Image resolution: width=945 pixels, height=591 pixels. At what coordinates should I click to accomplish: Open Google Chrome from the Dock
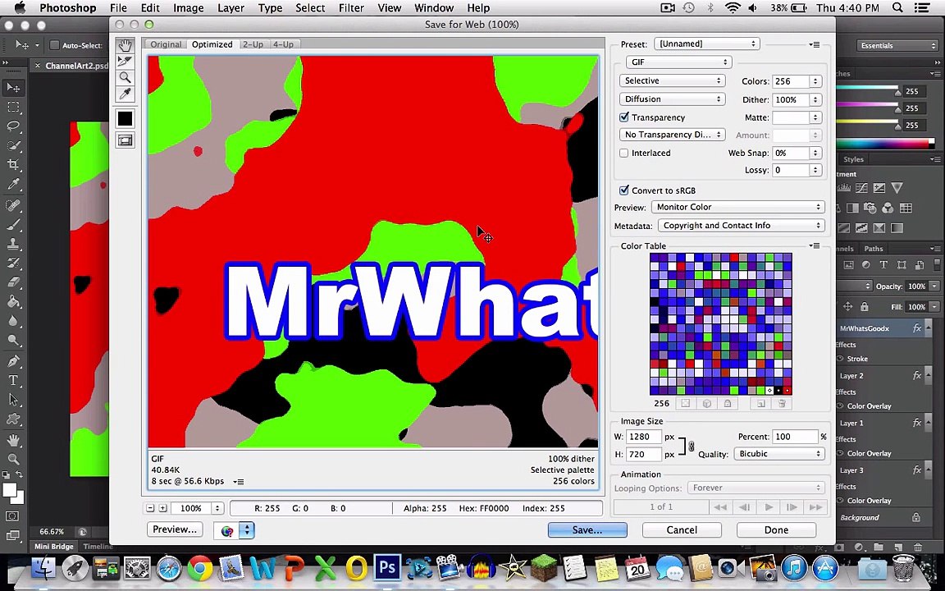(200, 567)
